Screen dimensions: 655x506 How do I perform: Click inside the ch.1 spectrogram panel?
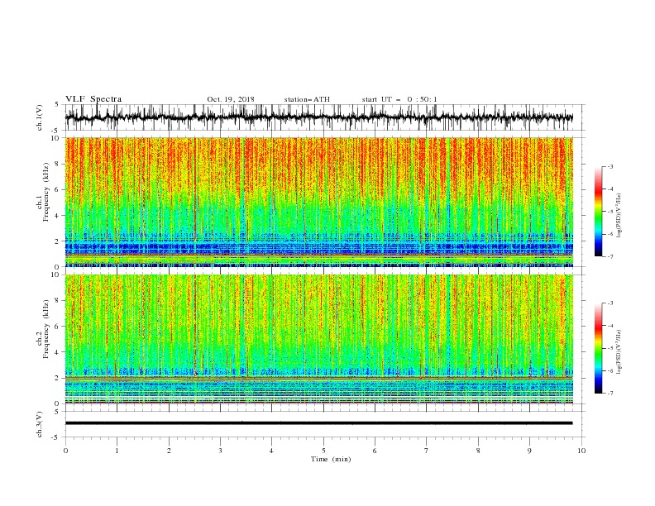point(319,202)
